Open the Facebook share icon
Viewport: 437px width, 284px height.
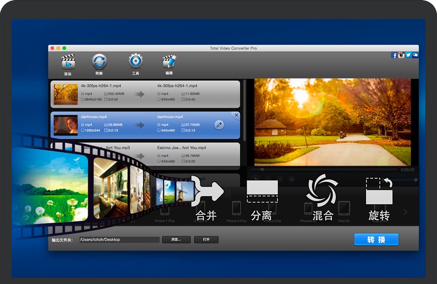coord(394,55)
